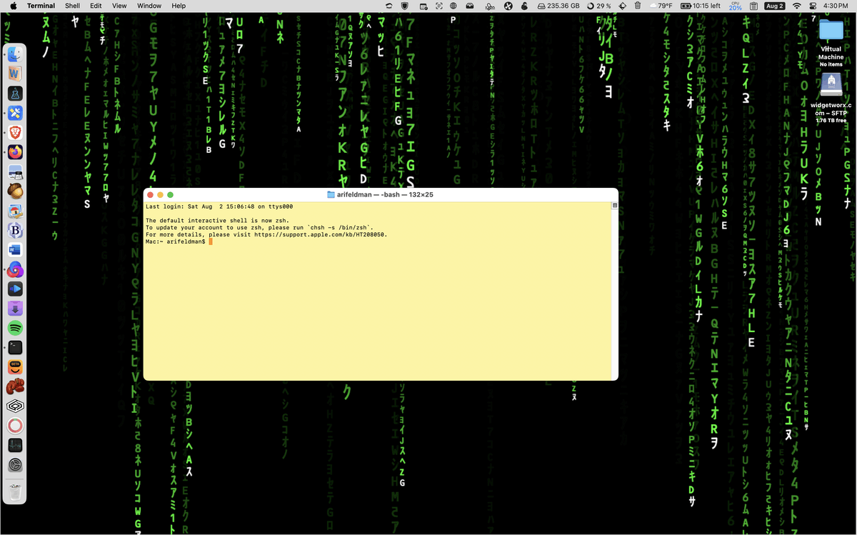Open Spotify from the Dock
The image size is (857, 535).
(x=15, y=328)
